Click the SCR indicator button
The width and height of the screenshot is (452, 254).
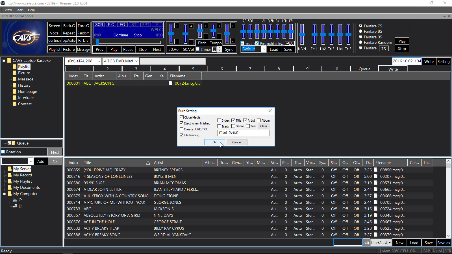[x=99, y=25]
